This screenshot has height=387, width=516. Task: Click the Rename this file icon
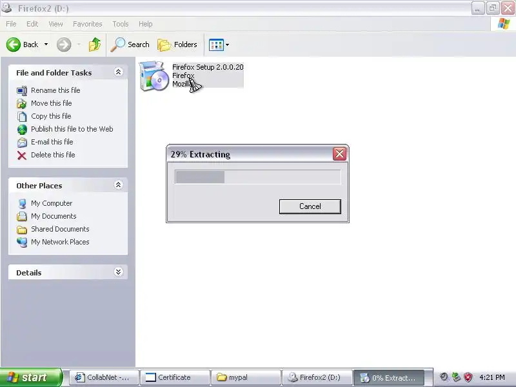[22, 90]
